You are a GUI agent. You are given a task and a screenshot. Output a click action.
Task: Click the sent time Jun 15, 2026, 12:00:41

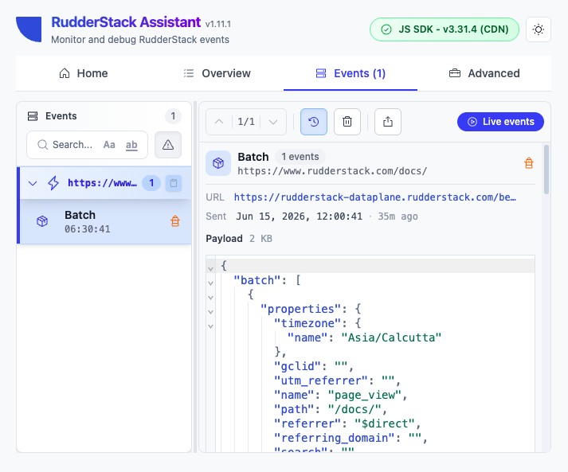click(x=300, y=216)
